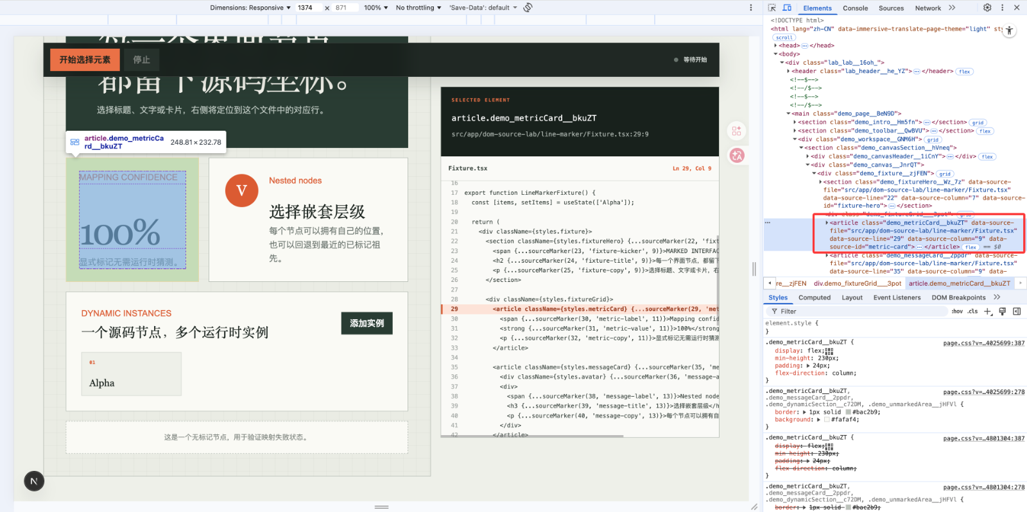Toggle the flex badge on the selected metricCard article
The height and width of the screenshot is (512, 1027).
(971, 247)
